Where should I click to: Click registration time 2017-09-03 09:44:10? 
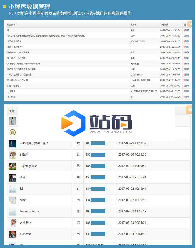coord(132,234)
